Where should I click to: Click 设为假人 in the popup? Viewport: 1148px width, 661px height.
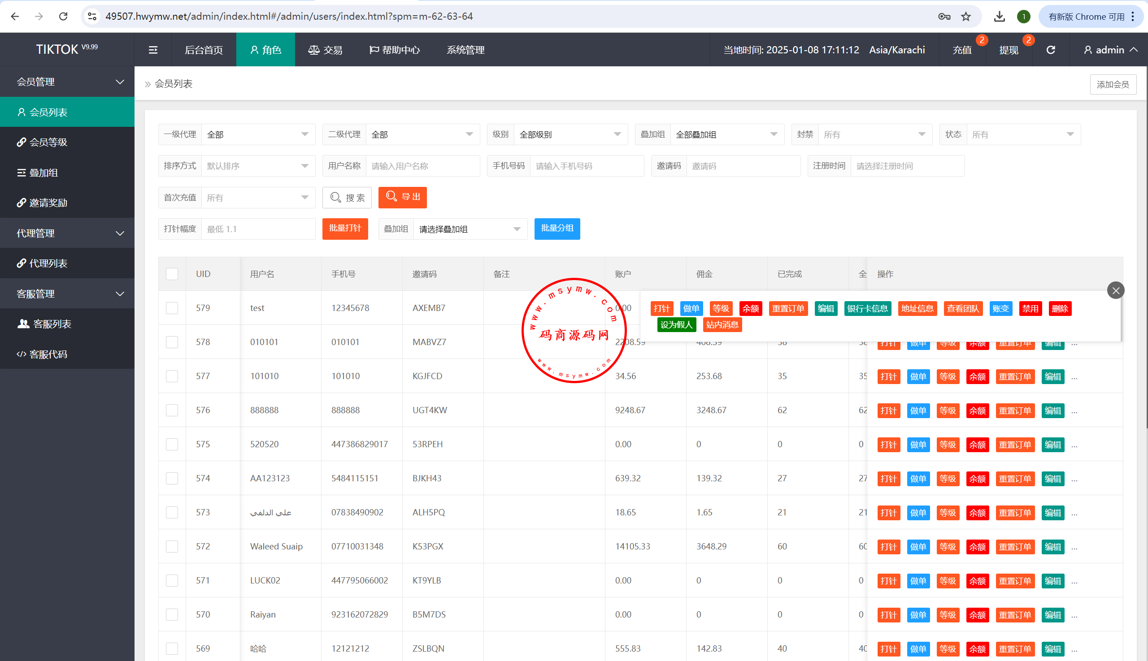click(676, 325)
